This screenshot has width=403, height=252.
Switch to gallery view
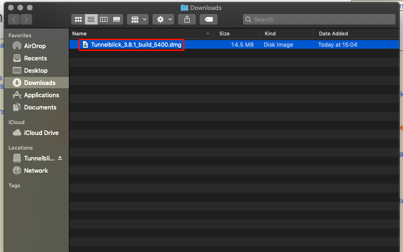pyautogui.click(x=117, y=19)
